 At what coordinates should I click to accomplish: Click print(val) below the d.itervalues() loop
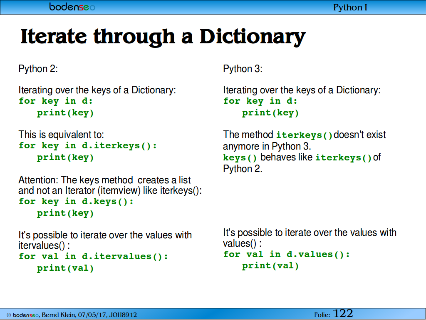coord(65,268)
